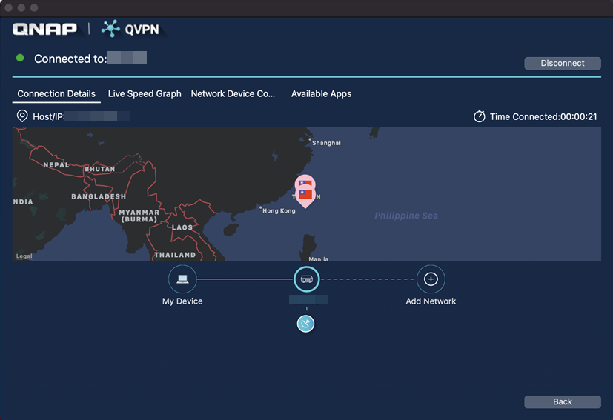Click the Back button
Screen dimensions: 613x420
click(x=562, y=401)
